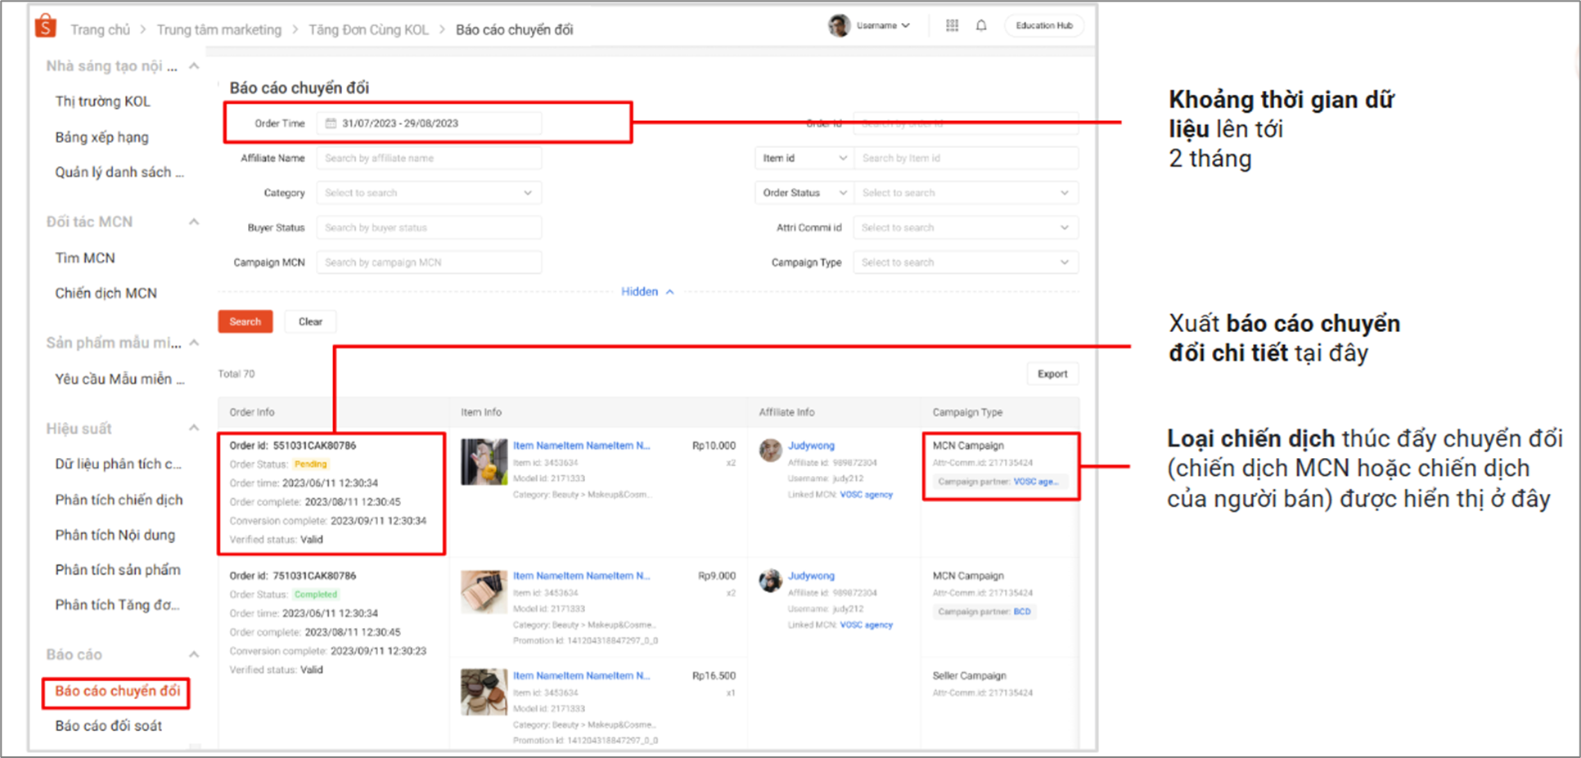This screenshot has width=1581, height=758.
Task: Open the VOSC agency linked MCN link
Action: click(866, 495)
